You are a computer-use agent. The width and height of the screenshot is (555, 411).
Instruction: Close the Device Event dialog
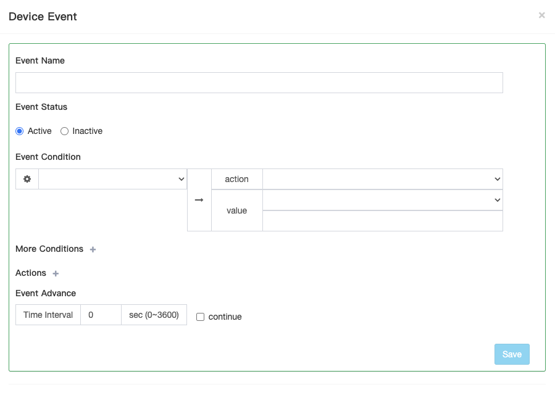(x=541, y=15)
